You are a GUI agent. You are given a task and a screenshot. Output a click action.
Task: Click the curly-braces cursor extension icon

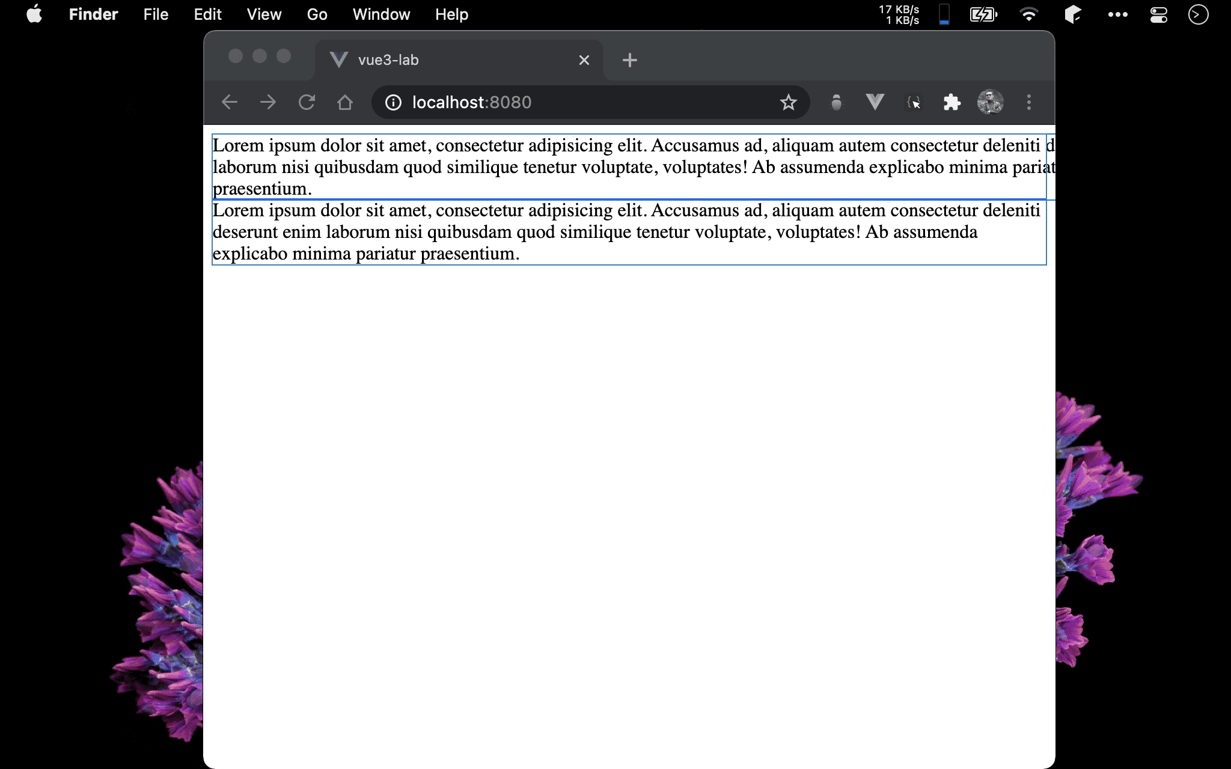coord(914,103)
